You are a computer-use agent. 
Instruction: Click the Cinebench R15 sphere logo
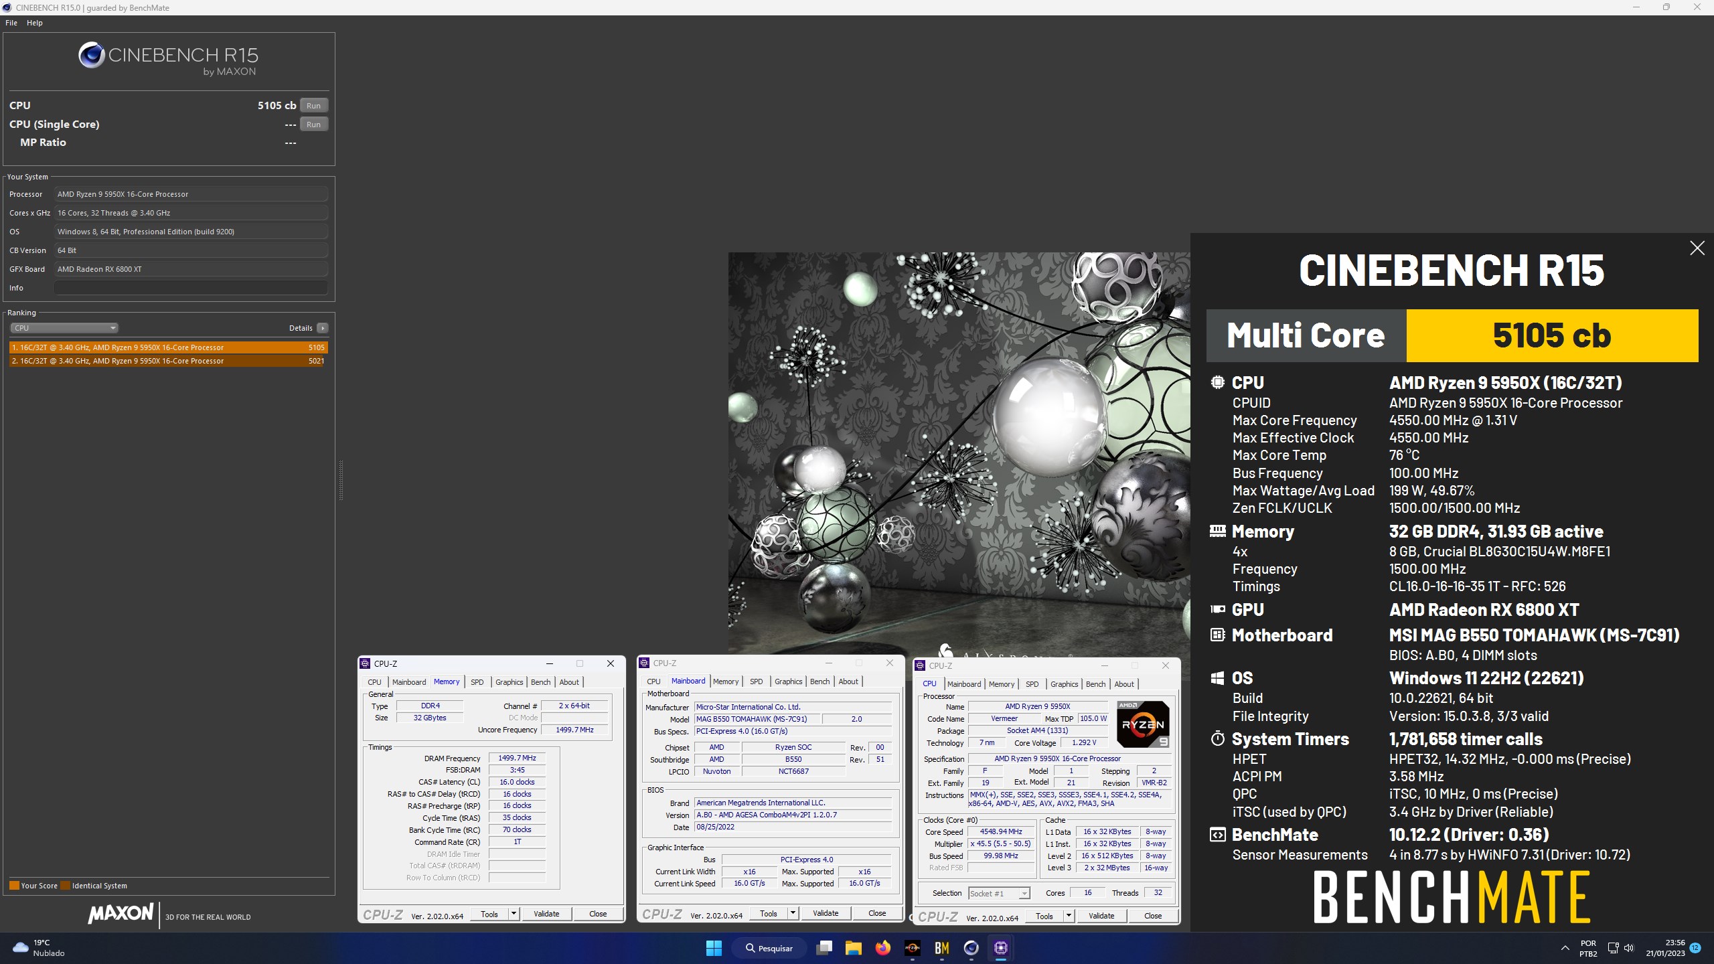coord(91,55)
